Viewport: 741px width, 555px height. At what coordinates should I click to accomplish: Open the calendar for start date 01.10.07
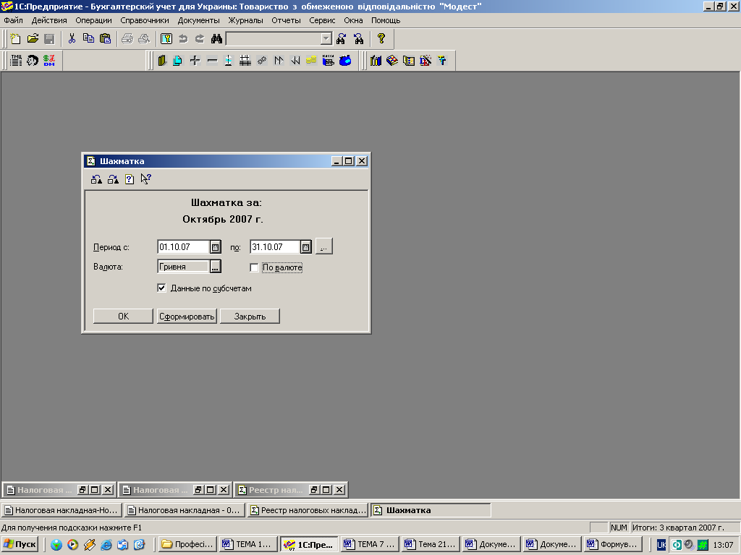pos(215,247)
